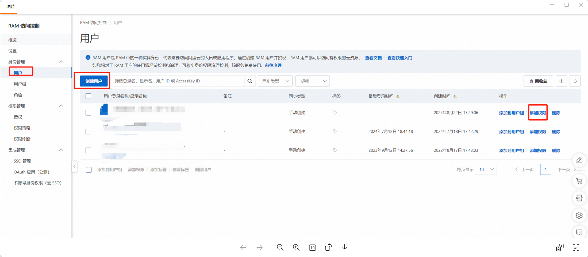
Task: Open 权限诊断 in the sidebar
Action: [x=36, y=139]
